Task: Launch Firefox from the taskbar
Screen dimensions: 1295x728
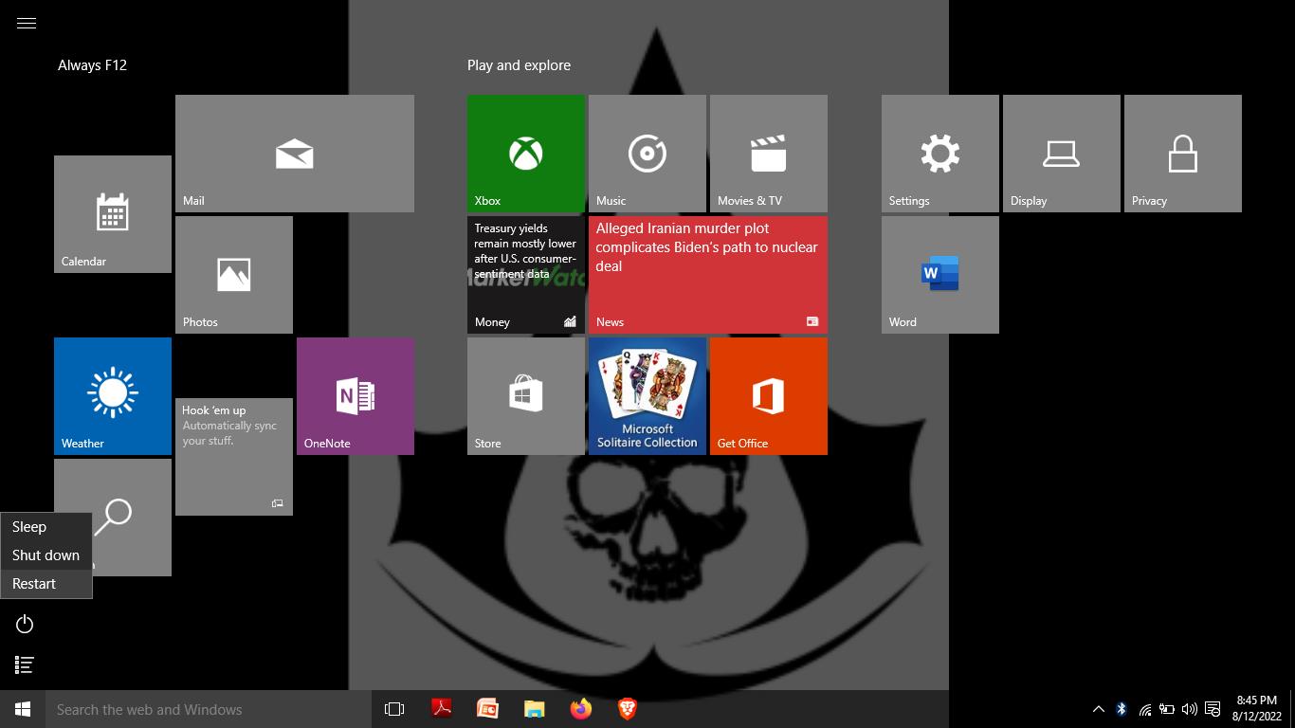Action: click(x=581, y=709)
